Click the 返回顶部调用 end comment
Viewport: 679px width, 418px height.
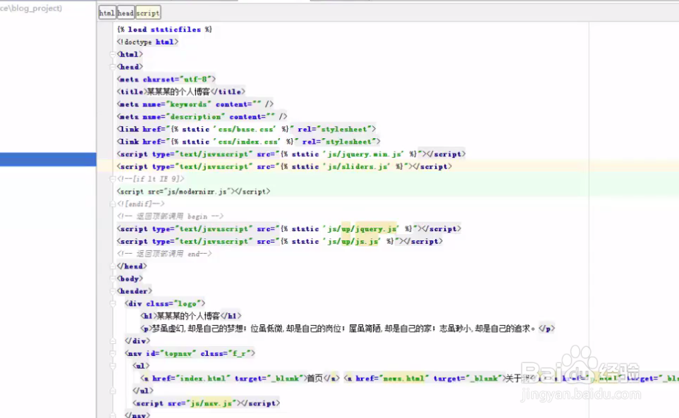(164, 254)
